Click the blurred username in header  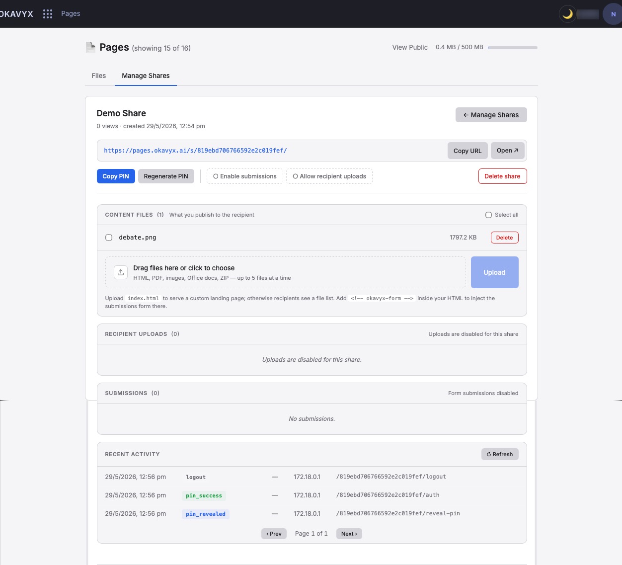point(588,14)
